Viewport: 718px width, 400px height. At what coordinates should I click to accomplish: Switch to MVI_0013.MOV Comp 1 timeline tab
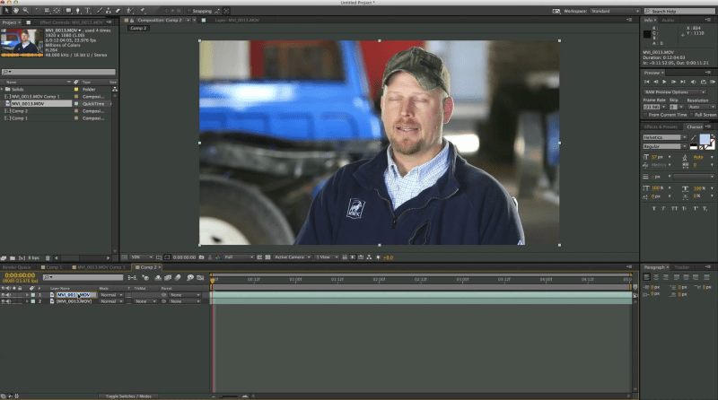tap(101, 267)
